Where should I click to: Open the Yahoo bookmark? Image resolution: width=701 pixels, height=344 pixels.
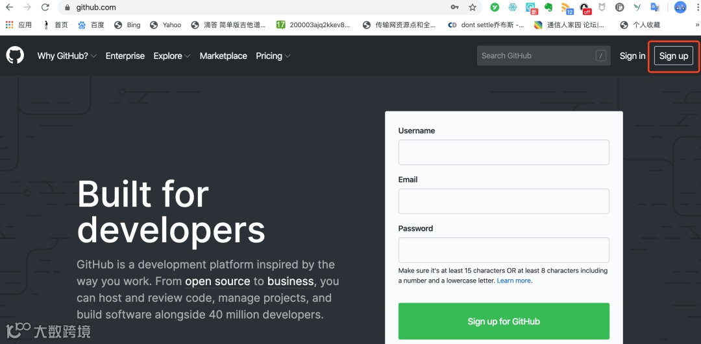pyautogui.click(x=166, y=25)
